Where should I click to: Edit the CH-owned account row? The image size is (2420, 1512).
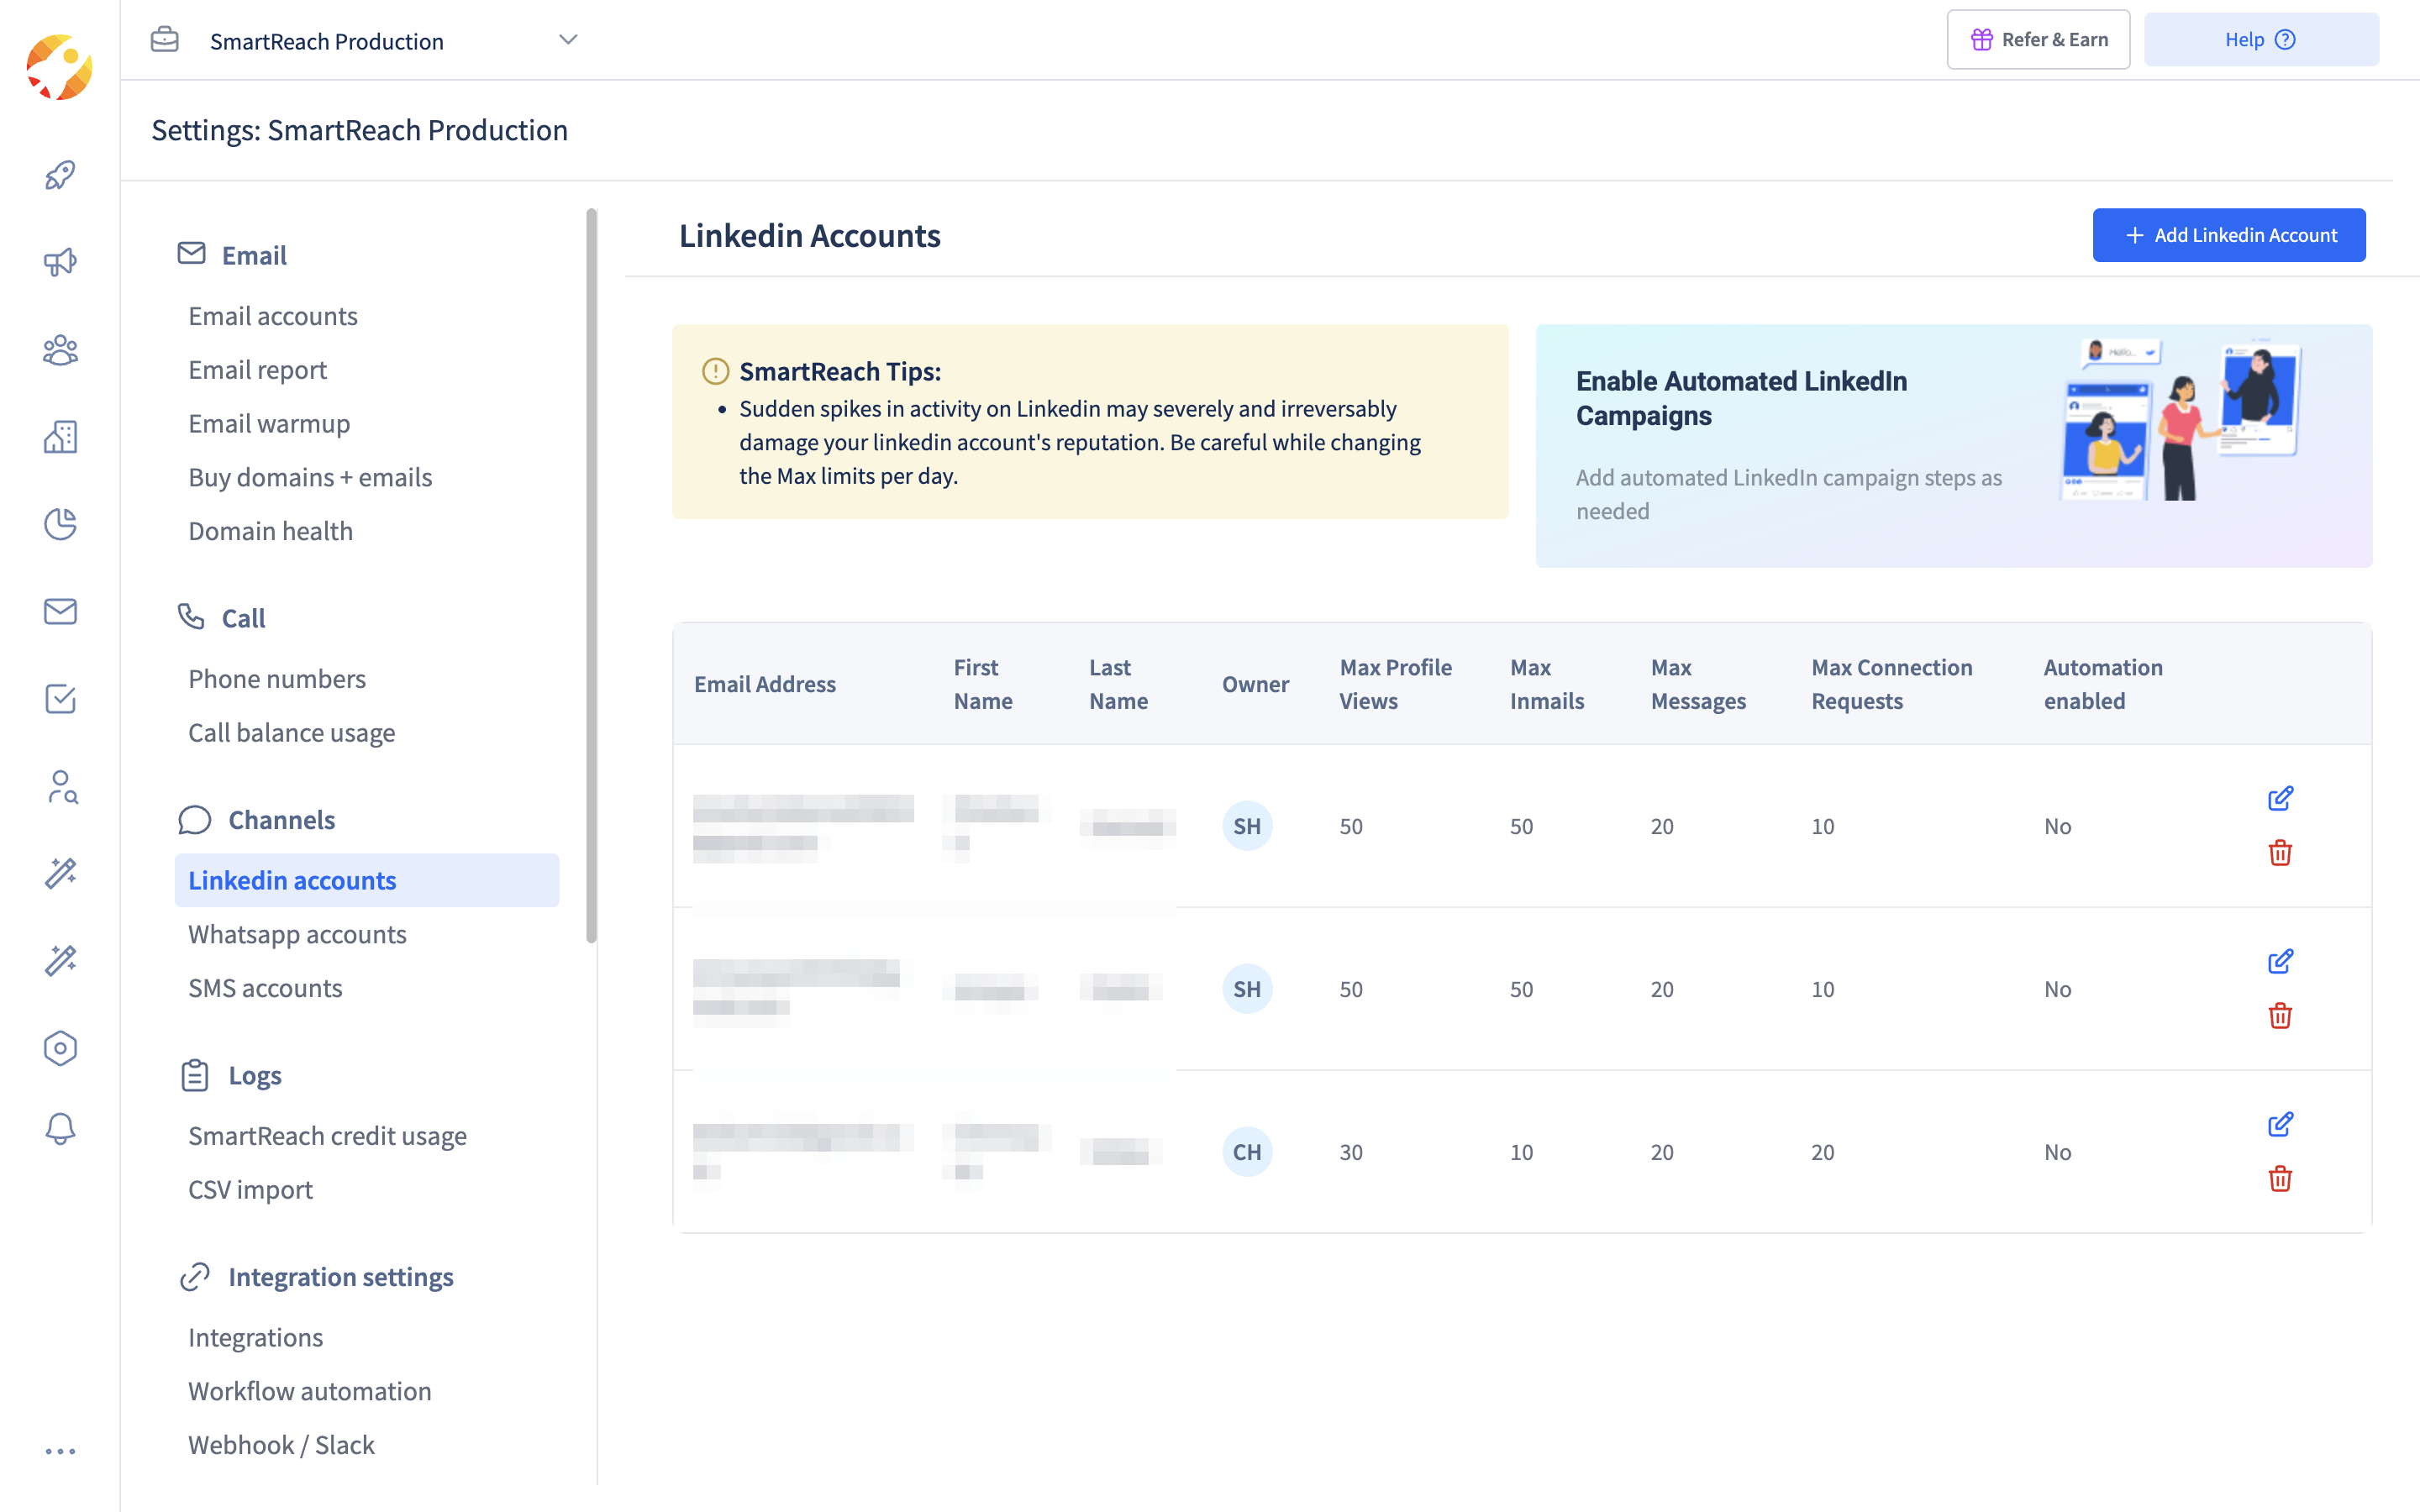(2280, 1124)
